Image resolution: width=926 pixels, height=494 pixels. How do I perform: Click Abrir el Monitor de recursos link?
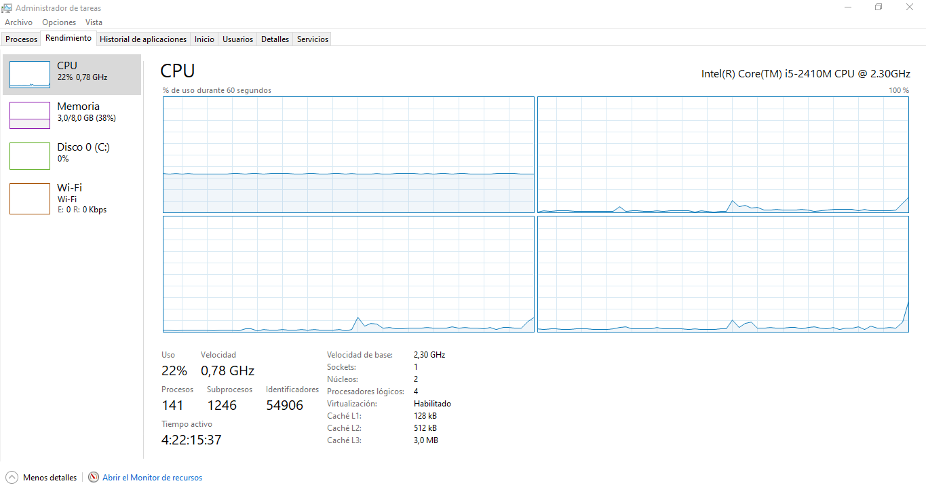click(152, 478)
